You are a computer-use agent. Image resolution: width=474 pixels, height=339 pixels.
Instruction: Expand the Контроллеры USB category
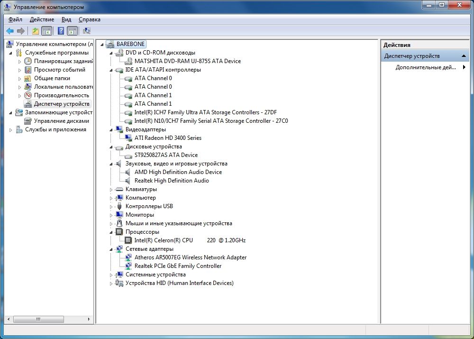click(x=111, y=207)
